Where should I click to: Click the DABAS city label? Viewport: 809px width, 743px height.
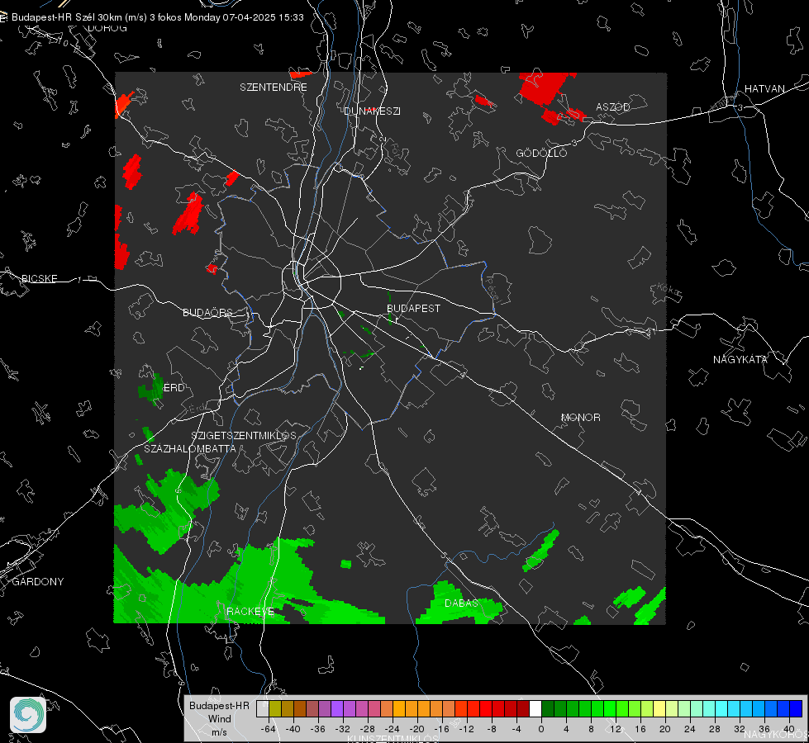click(461, 603)
